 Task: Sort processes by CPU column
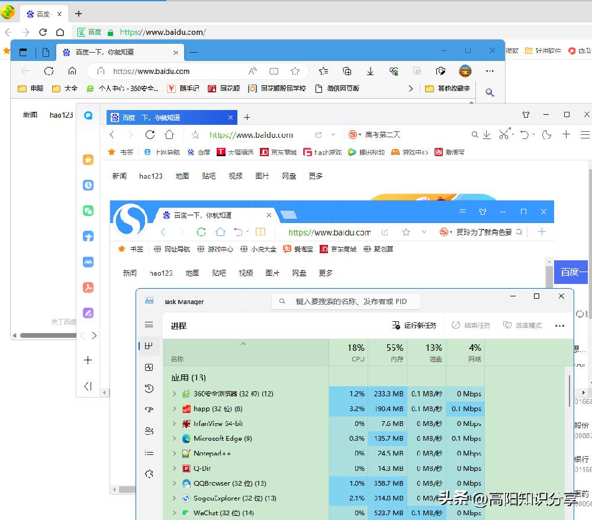tap(349, 353)
